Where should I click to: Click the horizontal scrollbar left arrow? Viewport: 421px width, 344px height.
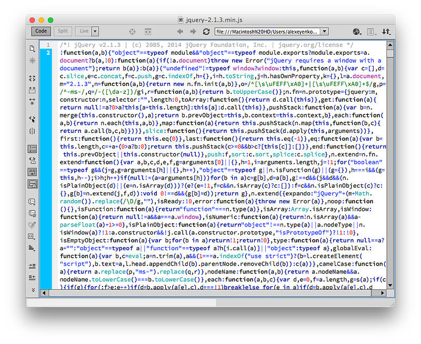(44, 293)
